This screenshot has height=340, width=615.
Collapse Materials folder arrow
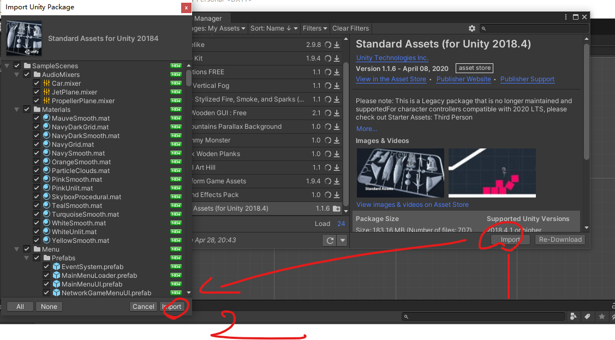pyautogui.click(x=17, y=109)
